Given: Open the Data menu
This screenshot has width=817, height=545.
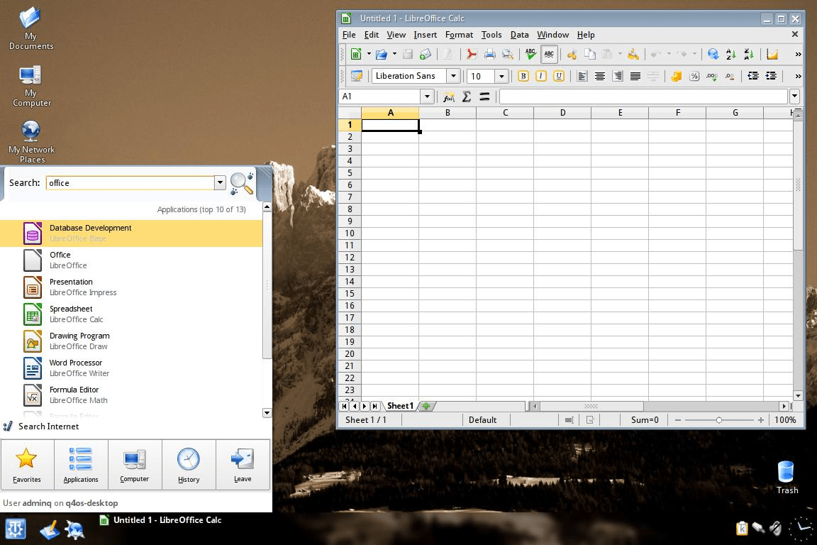Looking at the screenshot, I should [x=519, y=35].
